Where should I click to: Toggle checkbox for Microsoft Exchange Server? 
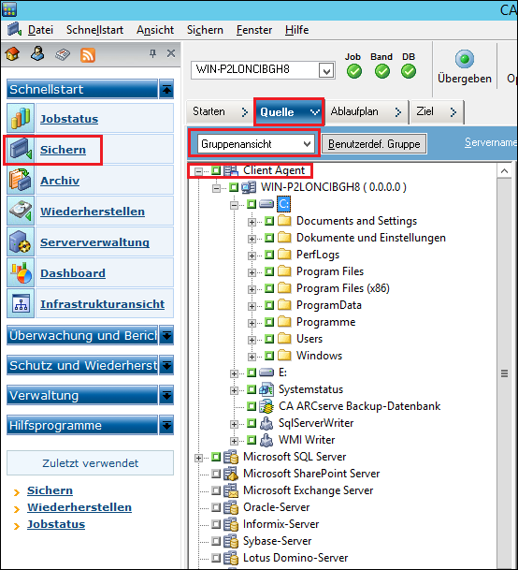coord(216,490)
